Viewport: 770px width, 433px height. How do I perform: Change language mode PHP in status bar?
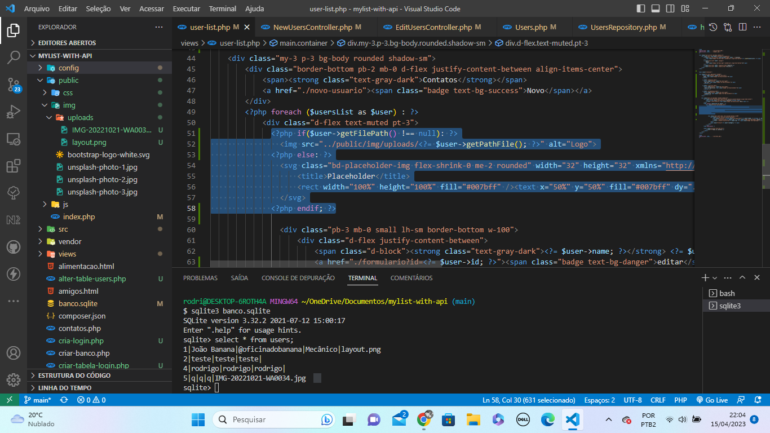(x=680, y=400)
